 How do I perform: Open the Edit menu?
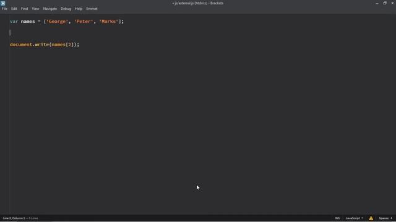click(x=14, y=9)
